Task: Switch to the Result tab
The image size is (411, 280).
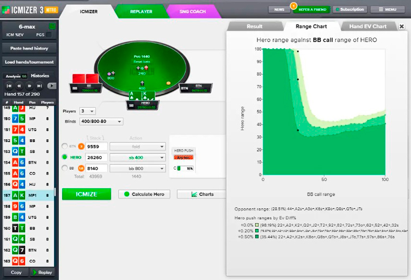Action: 254,27
